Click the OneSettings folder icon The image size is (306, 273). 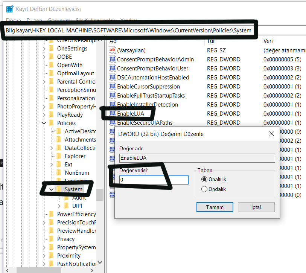coord(51,48)
